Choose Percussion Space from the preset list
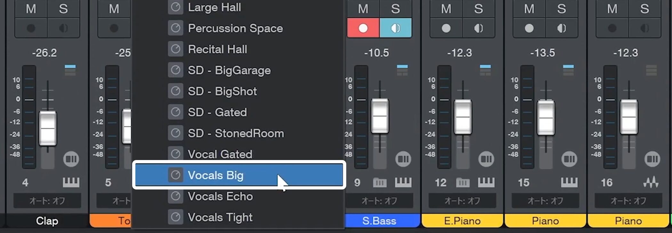 (235, 28)
